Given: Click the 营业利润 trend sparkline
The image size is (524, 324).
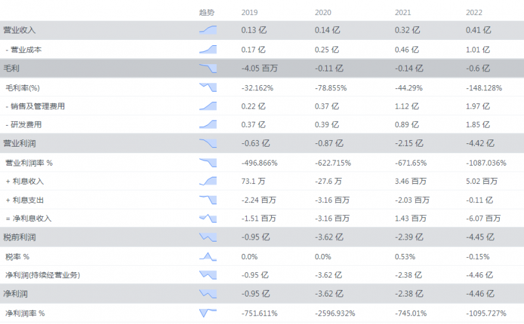Looking at the screenshot, I should (x=208, y=143).
